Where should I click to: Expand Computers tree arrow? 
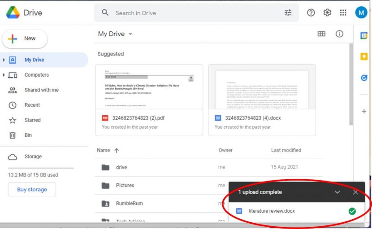coord(4,75)
